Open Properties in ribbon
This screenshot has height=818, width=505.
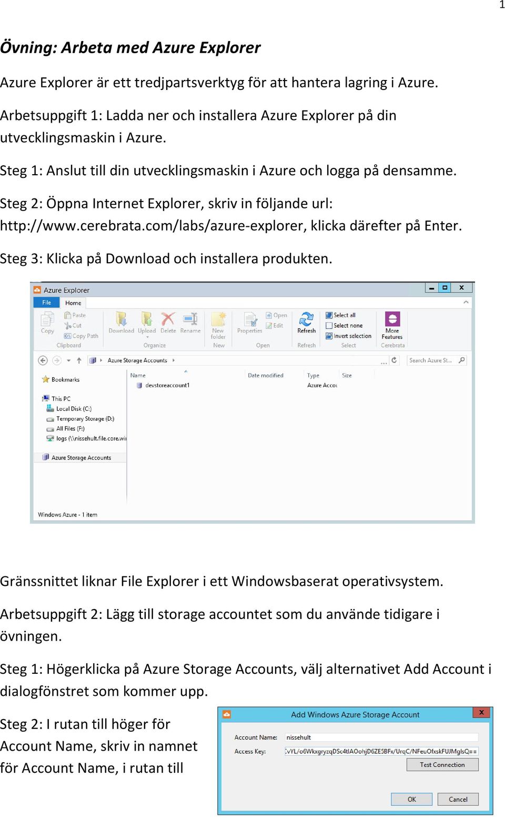(249, 322)
